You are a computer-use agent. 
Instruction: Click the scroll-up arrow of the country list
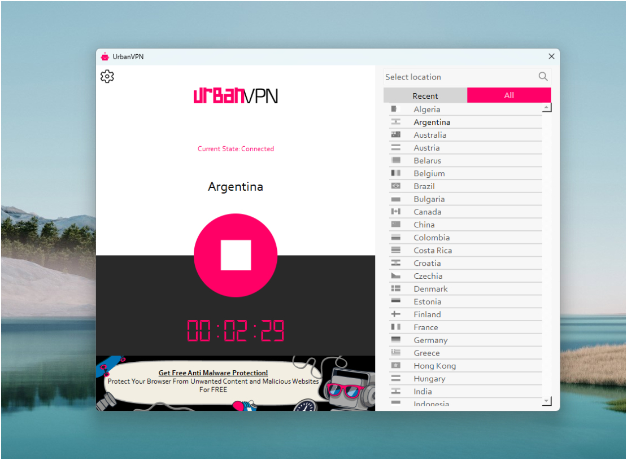(x=546, y=107)
